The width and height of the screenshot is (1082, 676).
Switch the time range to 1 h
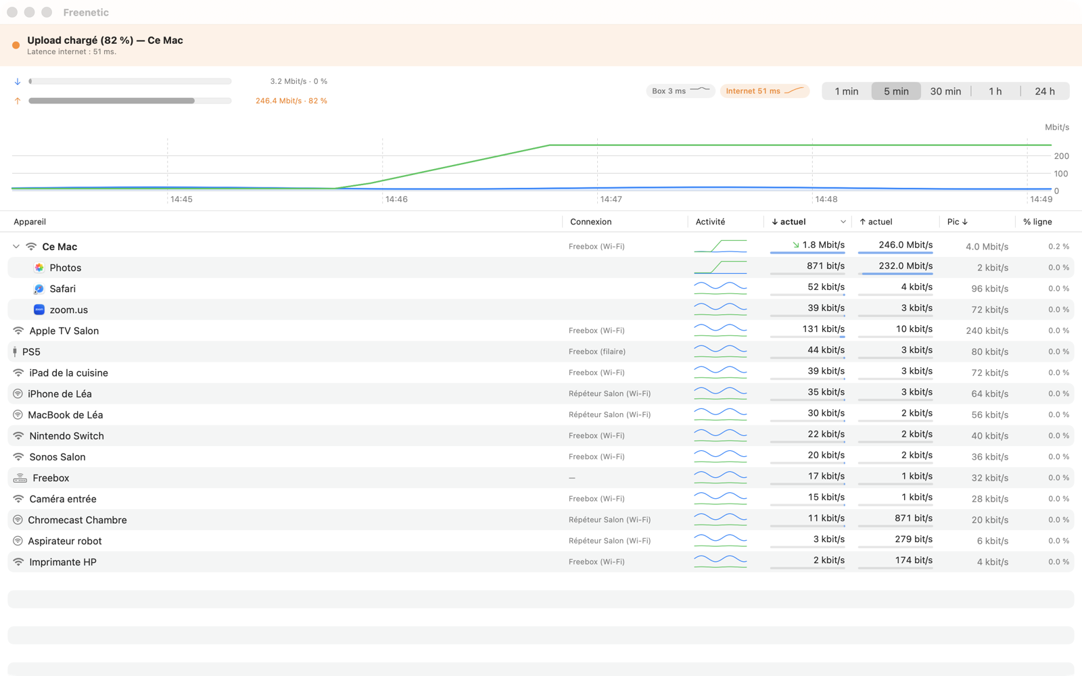tap(995, 91)
